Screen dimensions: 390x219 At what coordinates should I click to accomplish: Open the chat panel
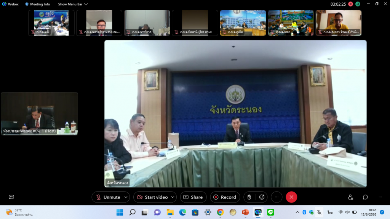(x=365, y=197)
